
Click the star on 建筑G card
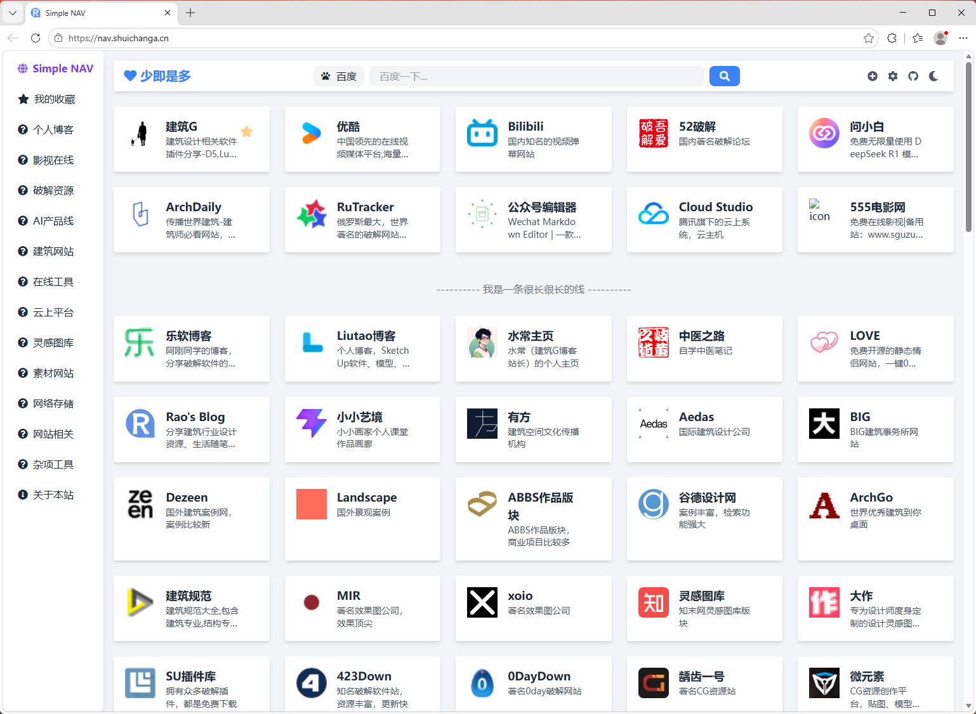247,131
